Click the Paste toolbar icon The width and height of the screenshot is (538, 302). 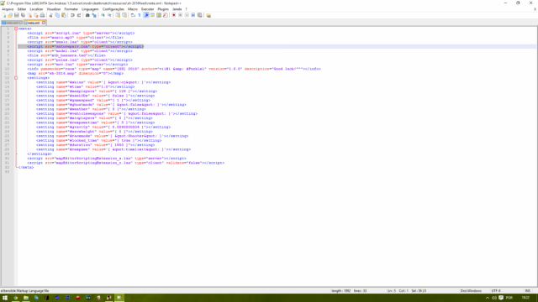tap(64, 15)
